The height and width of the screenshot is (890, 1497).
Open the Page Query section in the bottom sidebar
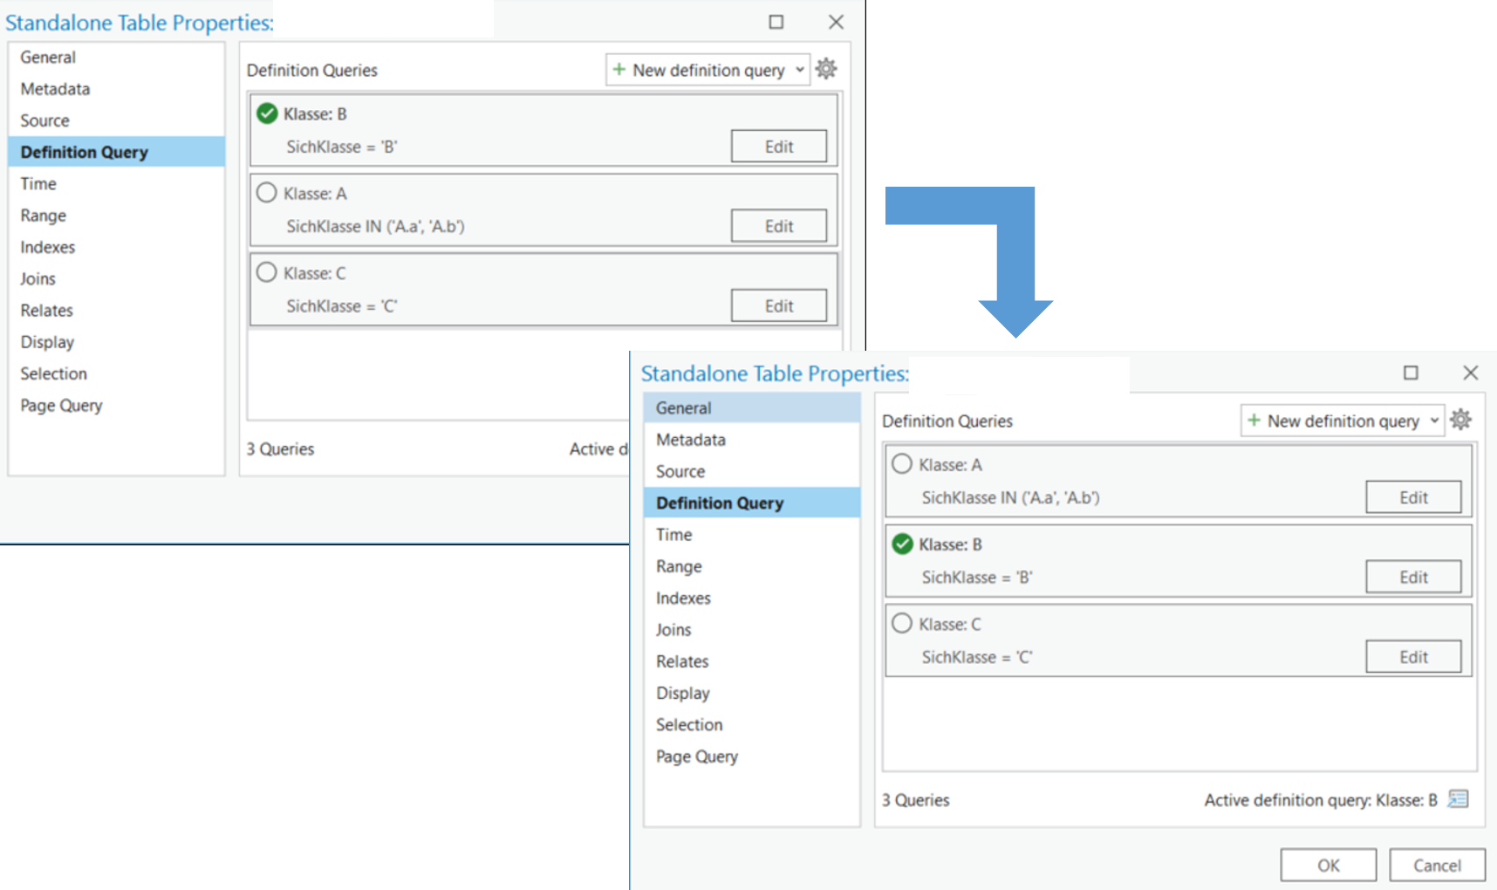pos(696,756)
